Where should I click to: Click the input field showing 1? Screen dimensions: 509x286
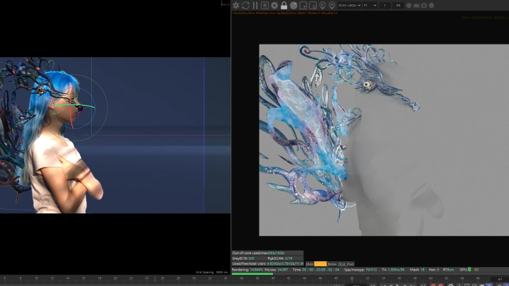[x=385, y=5]
